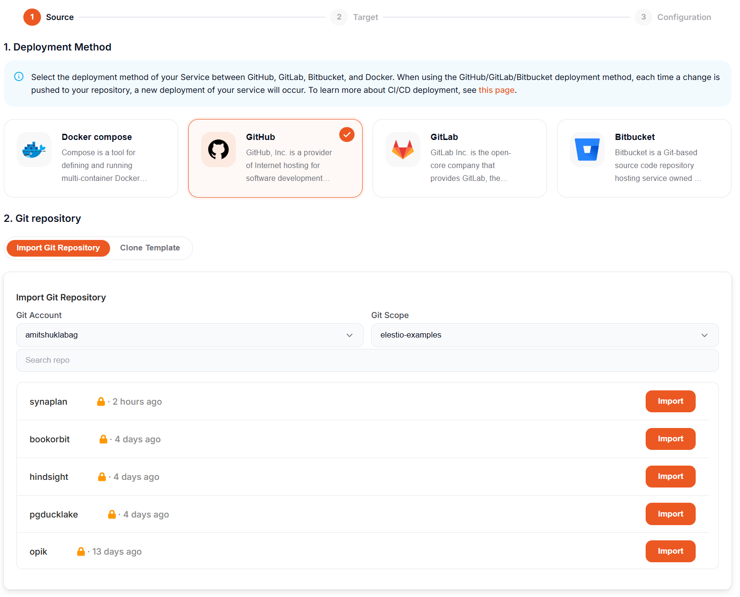Open the 'this page' CI/CD link
740x597 pixels.
point(497,90)
